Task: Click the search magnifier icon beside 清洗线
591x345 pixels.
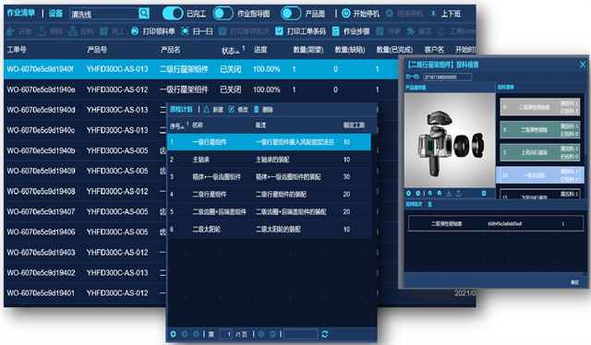Action: click(x=144, y=14)
